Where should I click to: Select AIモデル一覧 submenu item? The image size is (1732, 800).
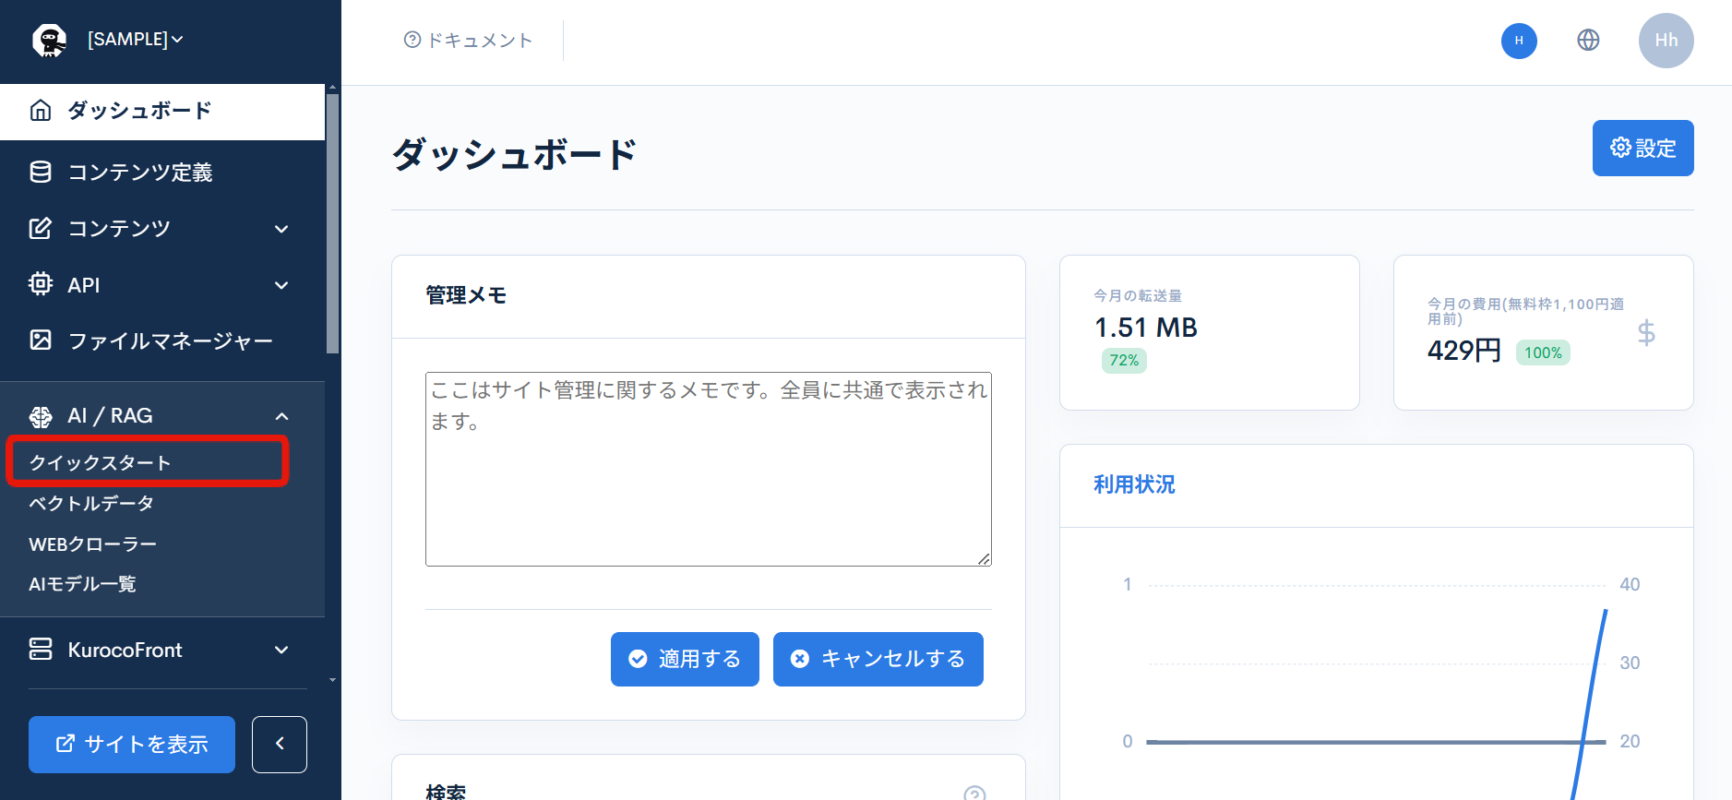(82, 583)
